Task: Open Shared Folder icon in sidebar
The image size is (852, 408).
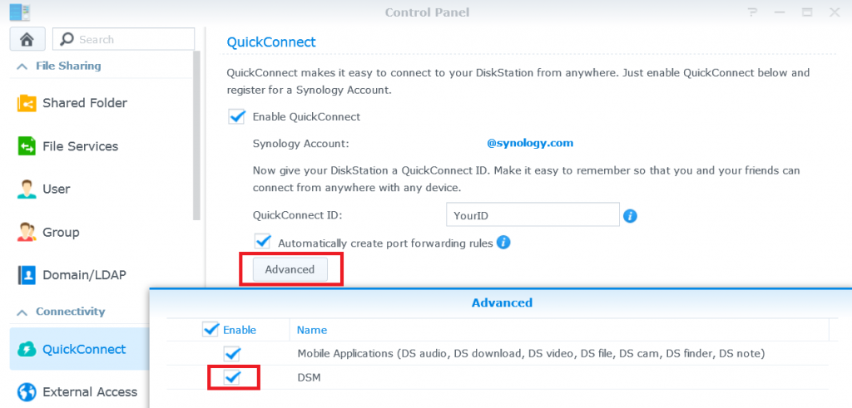Action: [x=27, y=103]
